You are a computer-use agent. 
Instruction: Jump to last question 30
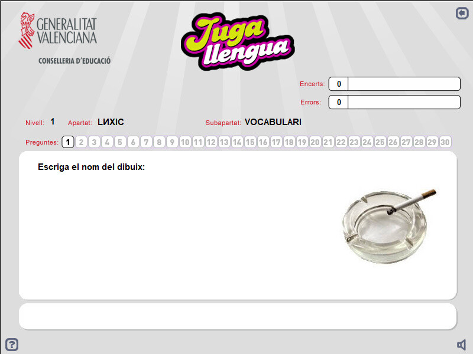coord(445,142)
